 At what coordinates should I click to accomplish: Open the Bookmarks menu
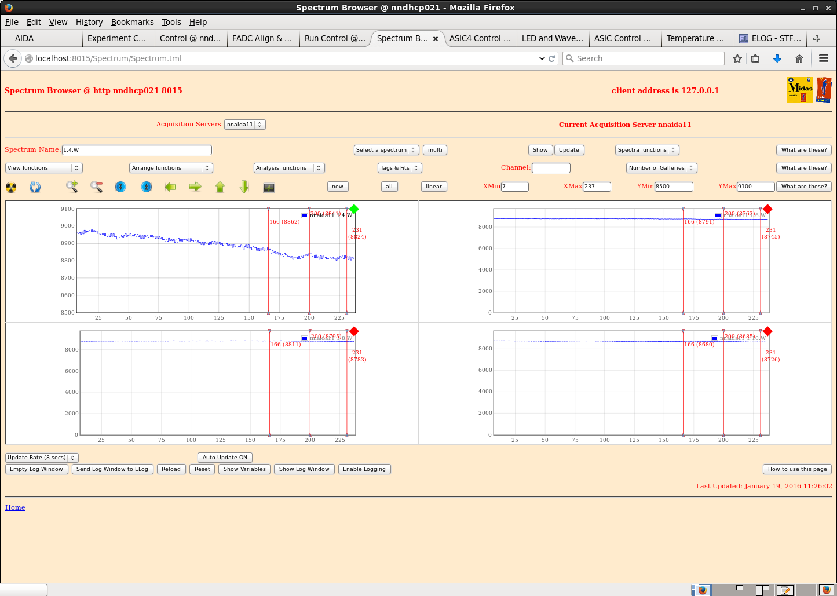[x=132, y=22]
